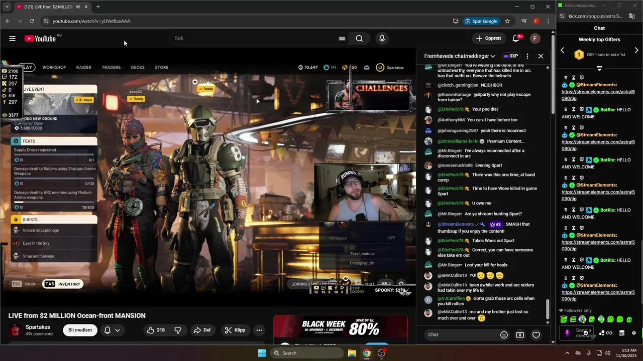Click the 0XP crown badge in chat header
The width and height of the screenshot is (643, 361).
click(x=510, y=56)
